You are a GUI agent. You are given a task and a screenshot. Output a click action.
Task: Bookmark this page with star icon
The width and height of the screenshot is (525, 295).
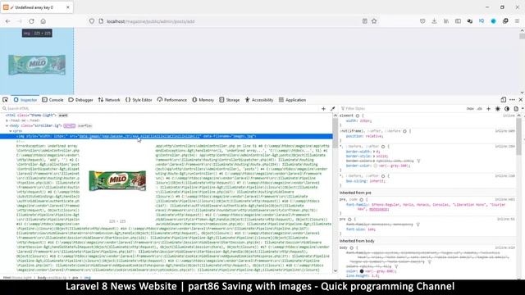(374, 21)
